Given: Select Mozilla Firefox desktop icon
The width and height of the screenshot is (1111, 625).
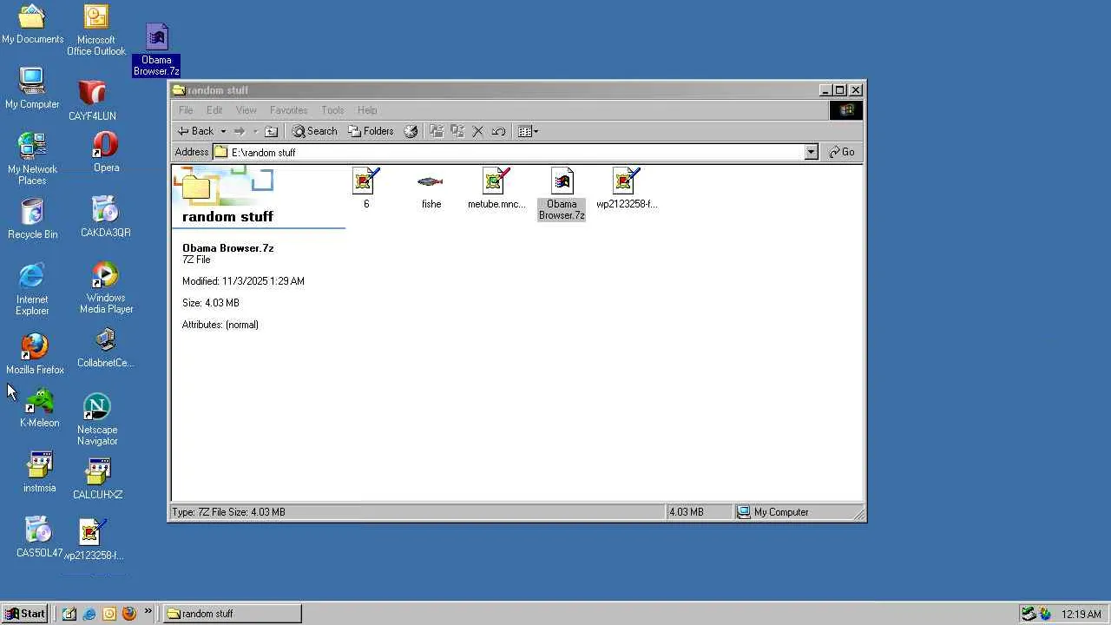Looking at the screenshot, I should [35, 353].
